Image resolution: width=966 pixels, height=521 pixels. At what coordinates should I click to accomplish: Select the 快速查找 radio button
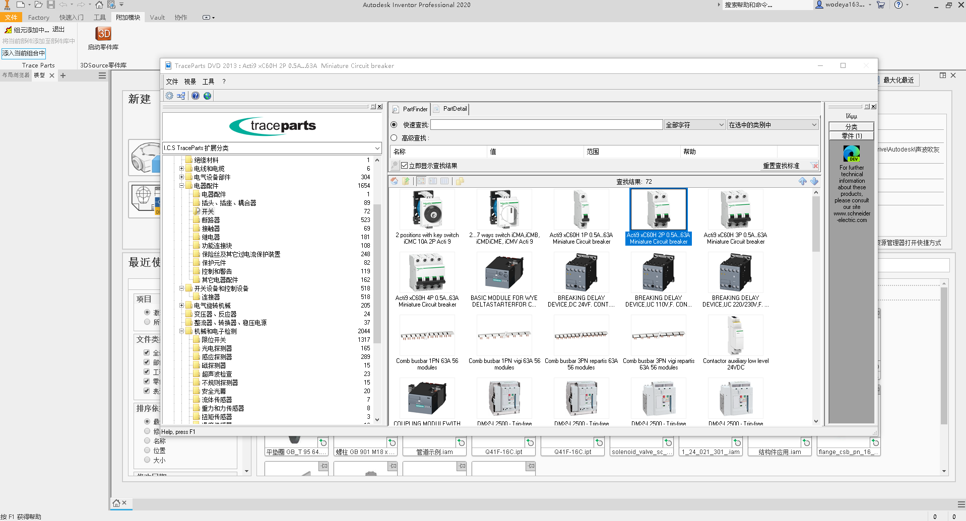click(x=394, y=125)
